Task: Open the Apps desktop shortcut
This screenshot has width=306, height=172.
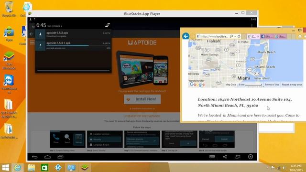Action: pyautogui.click(x=9, y=34)
